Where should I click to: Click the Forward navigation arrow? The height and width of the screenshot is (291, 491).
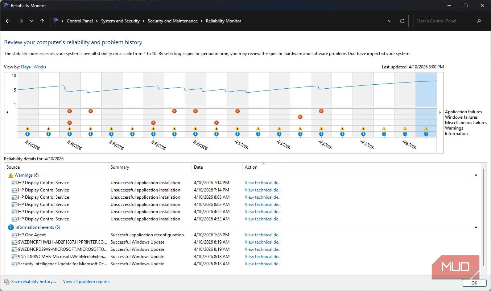[x=21, y=21]
